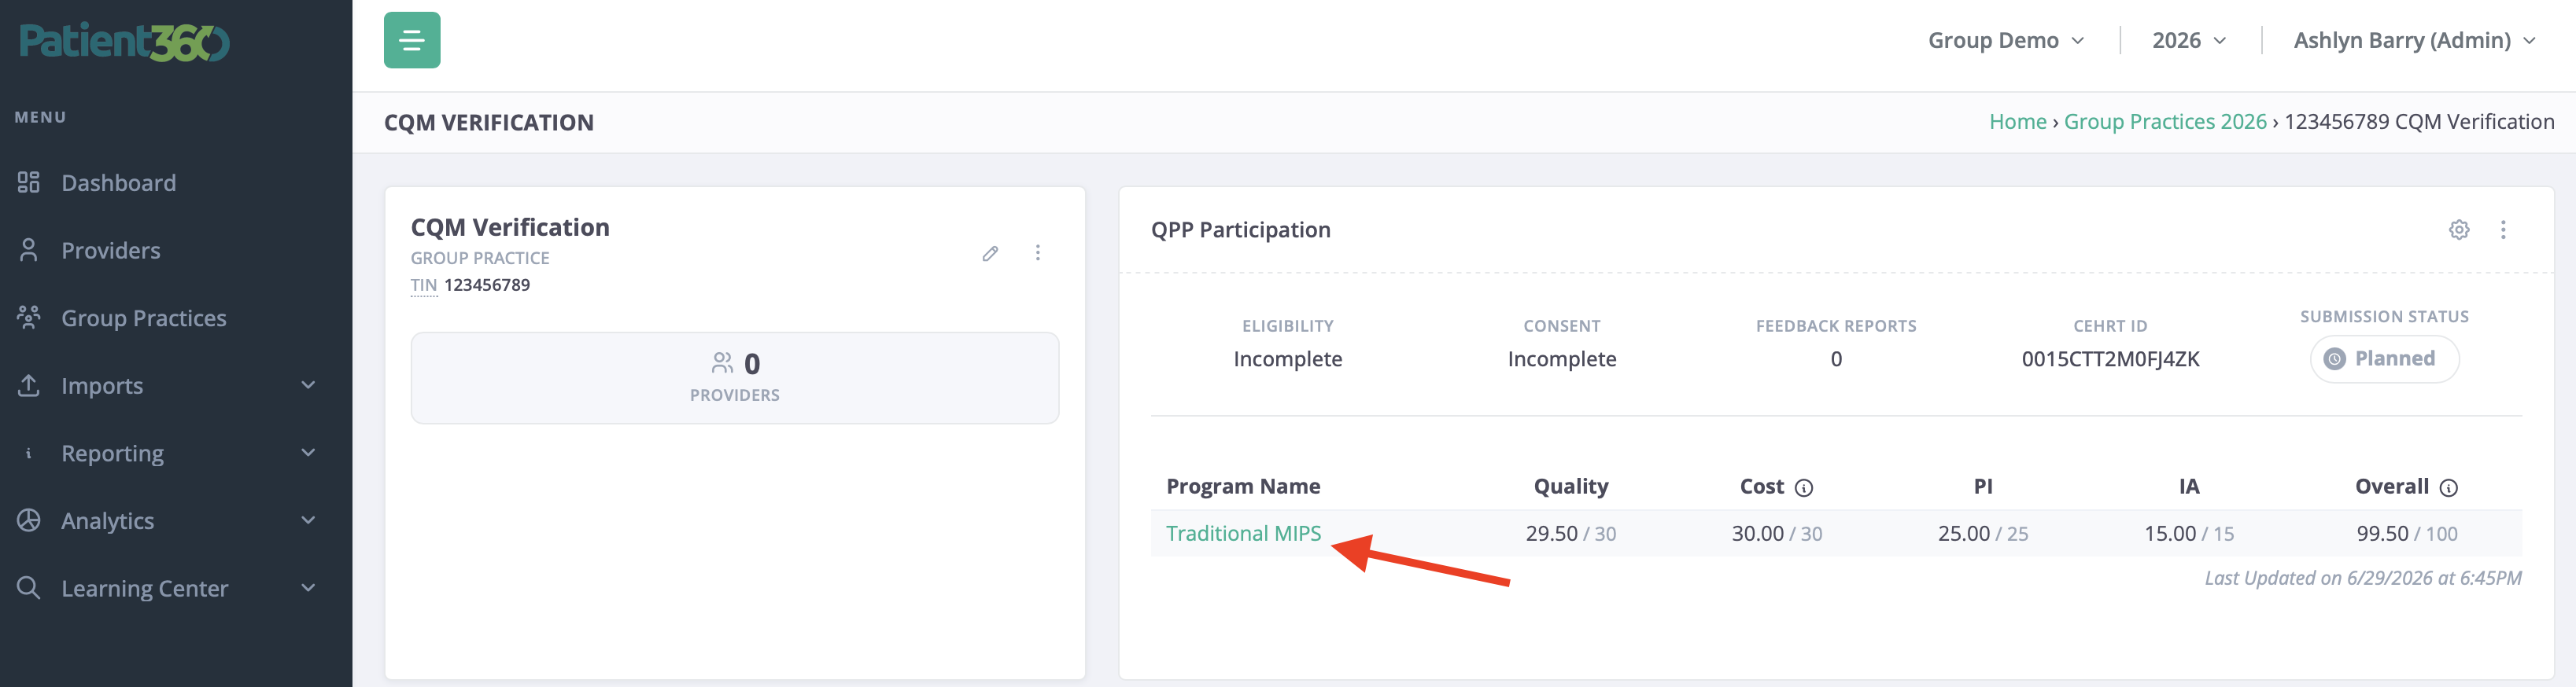Open QPP Participation gear settings
Viewport: 2576px width, 687px height.
(2459, 230)
